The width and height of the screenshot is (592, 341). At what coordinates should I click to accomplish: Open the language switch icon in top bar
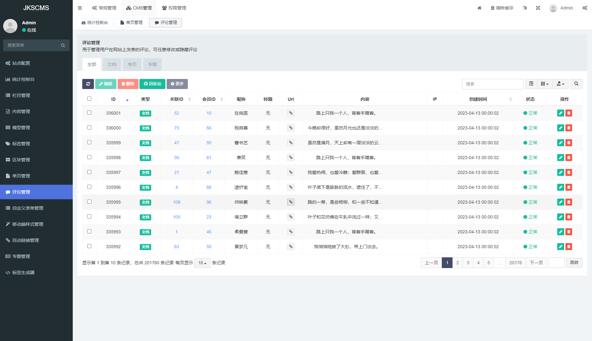click(x=525, y=8)
